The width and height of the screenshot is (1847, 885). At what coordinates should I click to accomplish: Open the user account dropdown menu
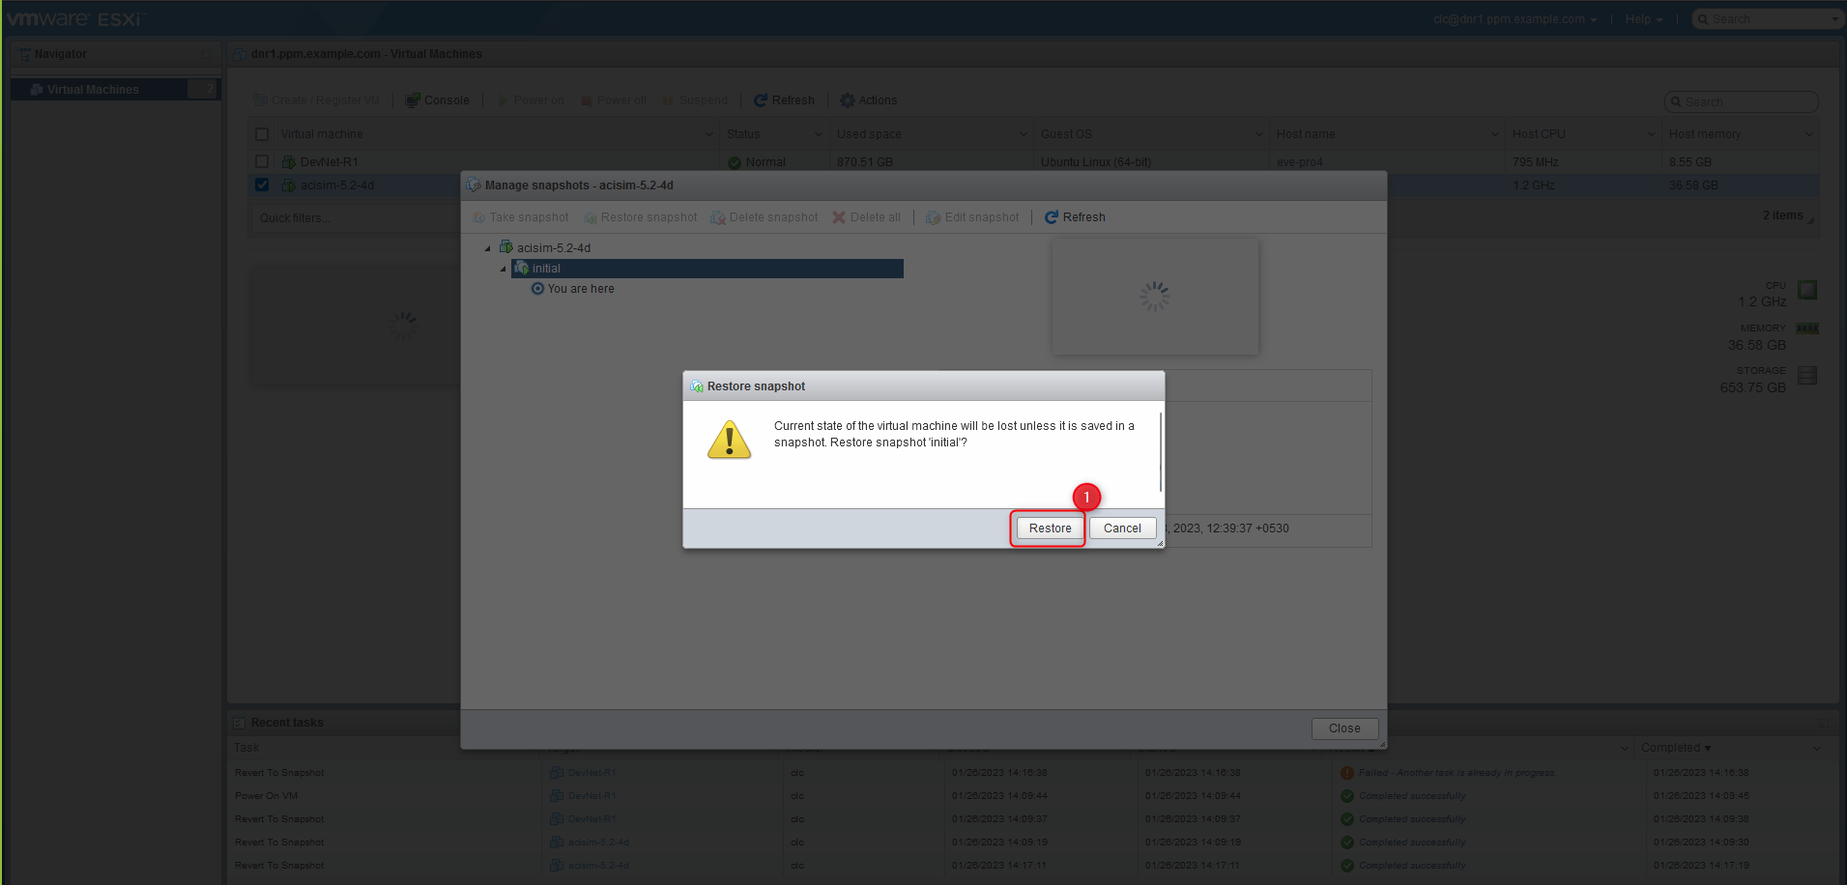click(x=1515, y=19)
